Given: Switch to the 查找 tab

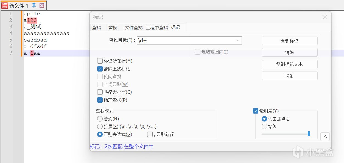Looking at the screenshot, I should [x=96, y=28].
